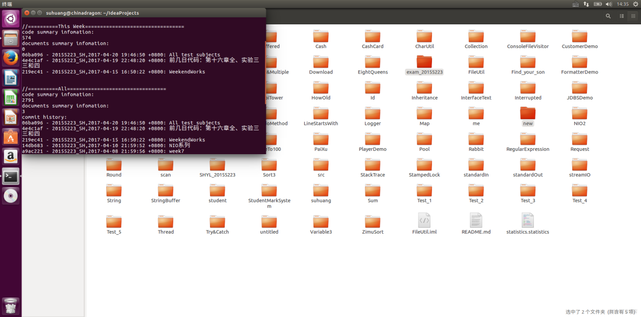Click the search icon in Files toolbar
Screen dimensions: 641x317
(x=609, y=16)
